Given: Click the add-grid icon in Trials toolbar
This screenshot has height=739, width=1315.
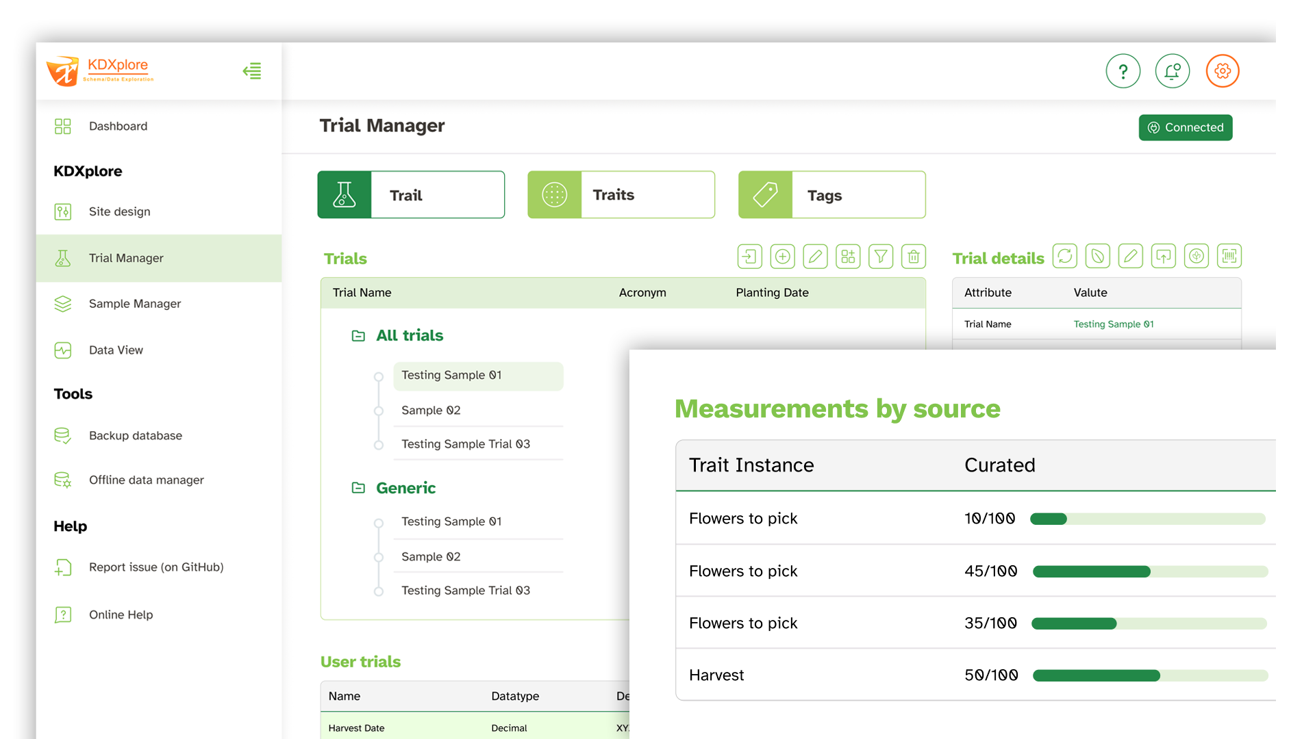Looking at the screenshot, I should tap(848, 257).
